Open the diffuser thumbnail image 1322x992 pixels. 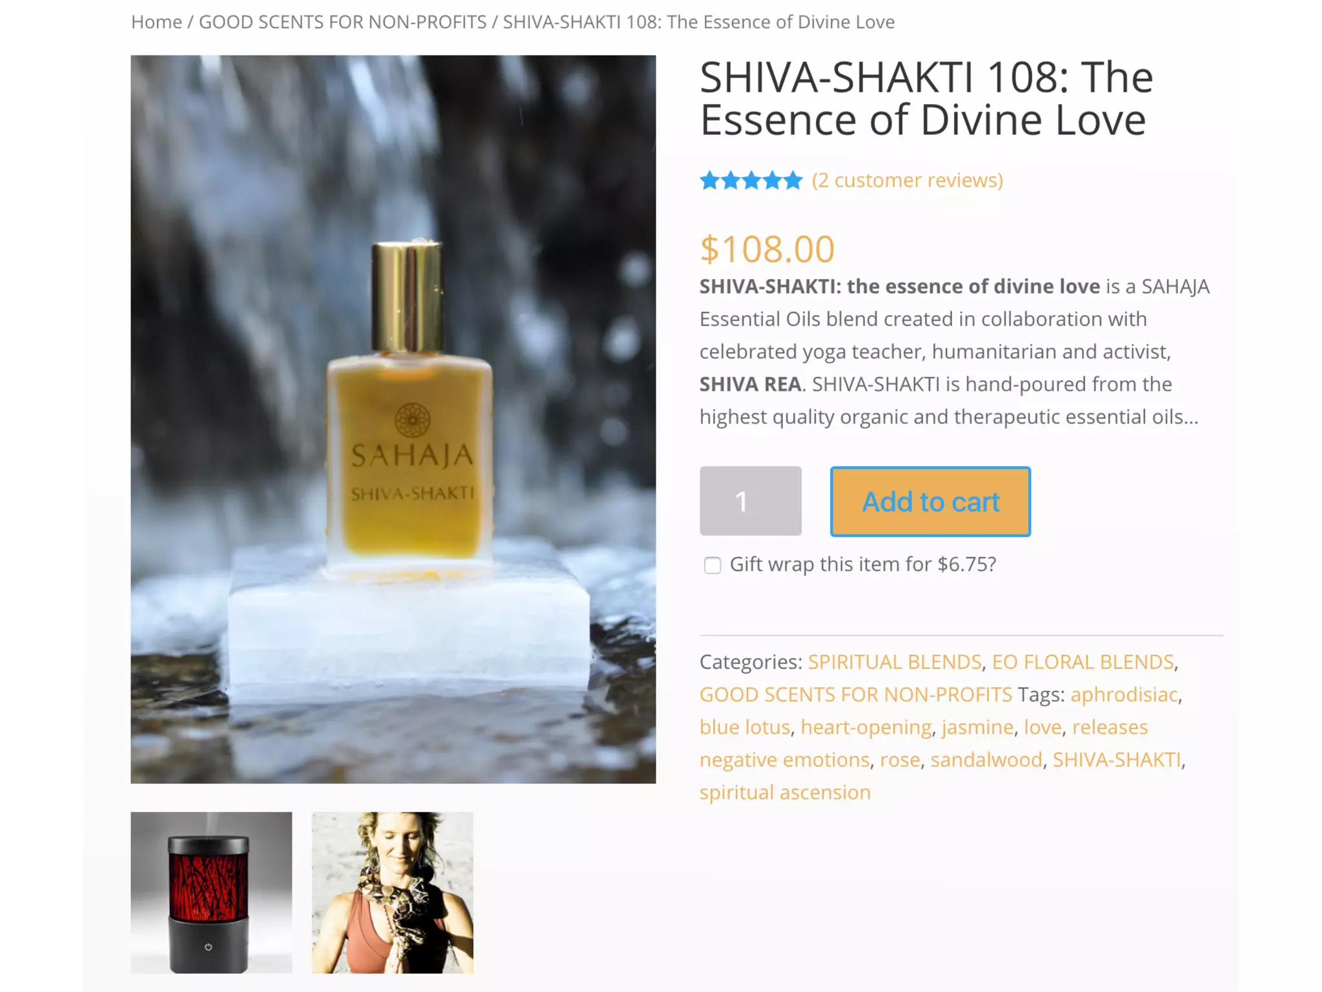click(211, 892)
